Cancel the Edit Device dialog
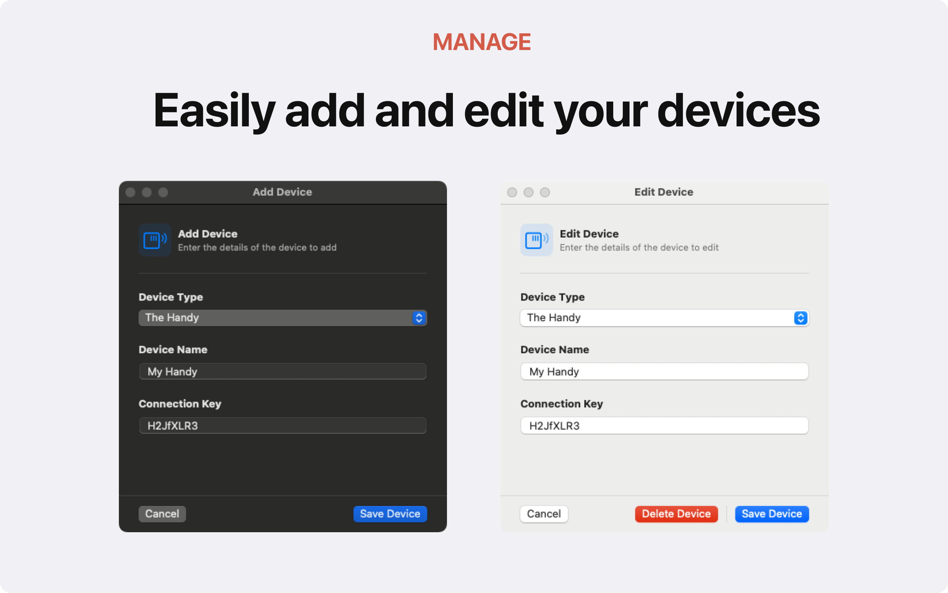The image size is (948, 593). (544, 514)
